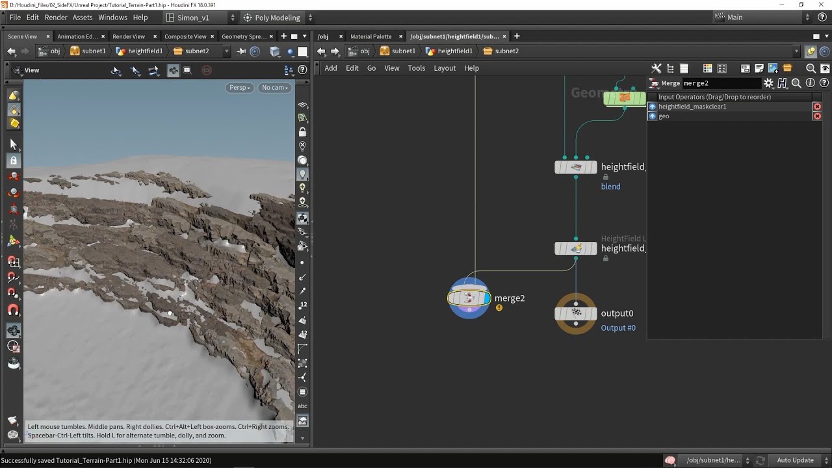
Task: Open the Assets menu
Action: [x=83, y=18]
